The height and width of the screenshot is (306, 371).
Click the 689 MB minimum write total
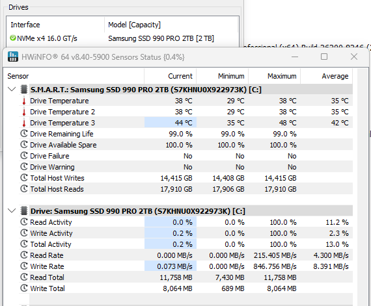pos(233,288)
